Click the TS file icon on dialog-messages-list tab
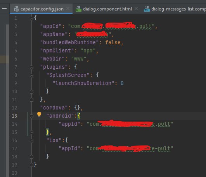Image resolution: width=206 pixels, height=177 pixels. [147, 9]
